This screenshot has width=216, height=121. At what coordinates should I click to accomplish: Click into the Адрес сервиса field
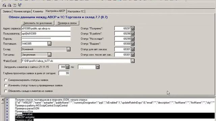(46, 29)
